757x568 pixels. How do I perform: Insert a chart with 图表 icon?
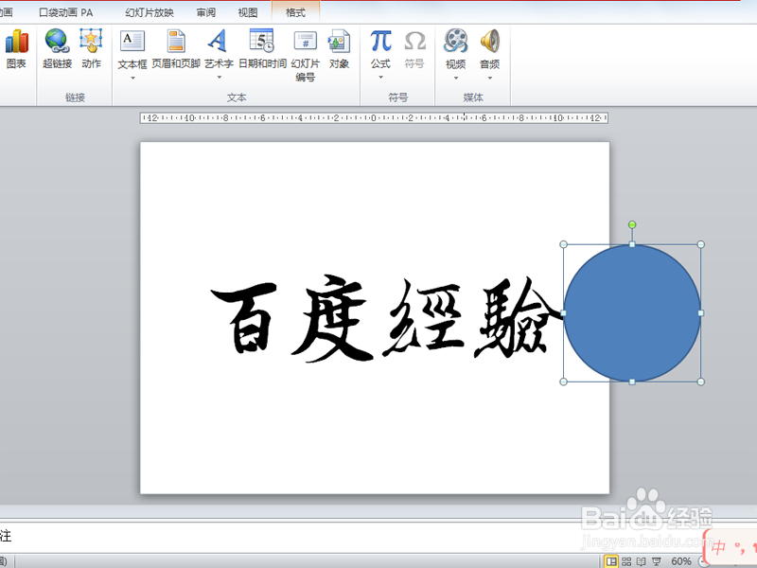16,48
